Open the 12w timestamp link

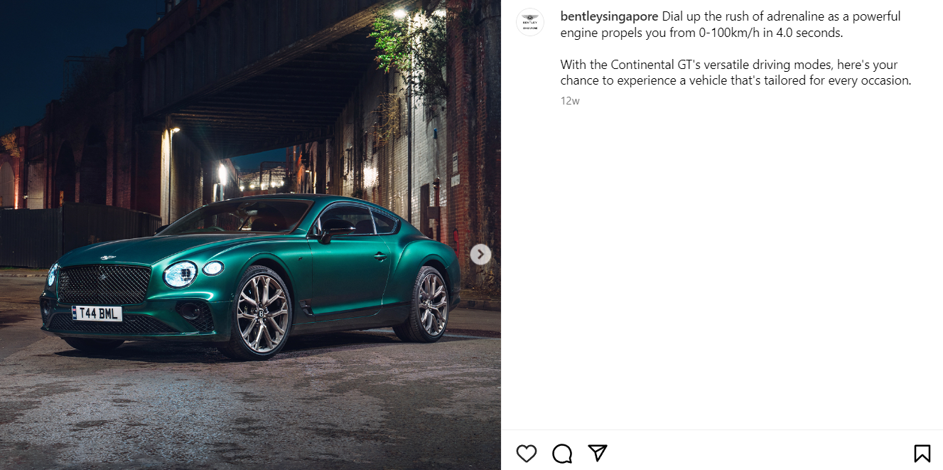coord(570,101)
